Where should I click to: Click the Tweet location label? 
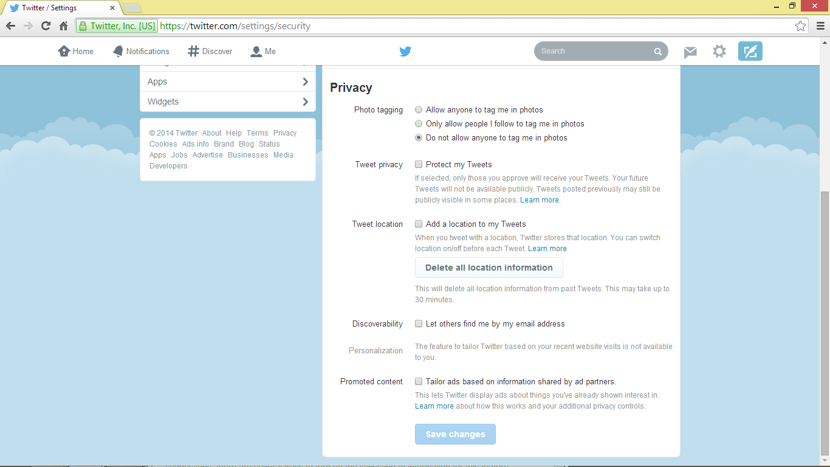coord(377,224)
